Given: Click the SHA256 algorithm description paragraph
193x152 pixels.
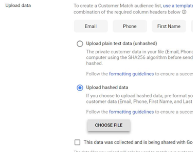Looking at the screenshot, I should click(140, 58).
